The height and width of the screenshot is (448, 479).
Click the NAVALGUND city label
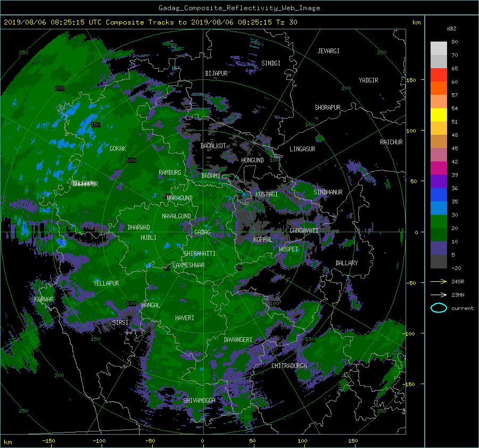click(x=176, y=216)
